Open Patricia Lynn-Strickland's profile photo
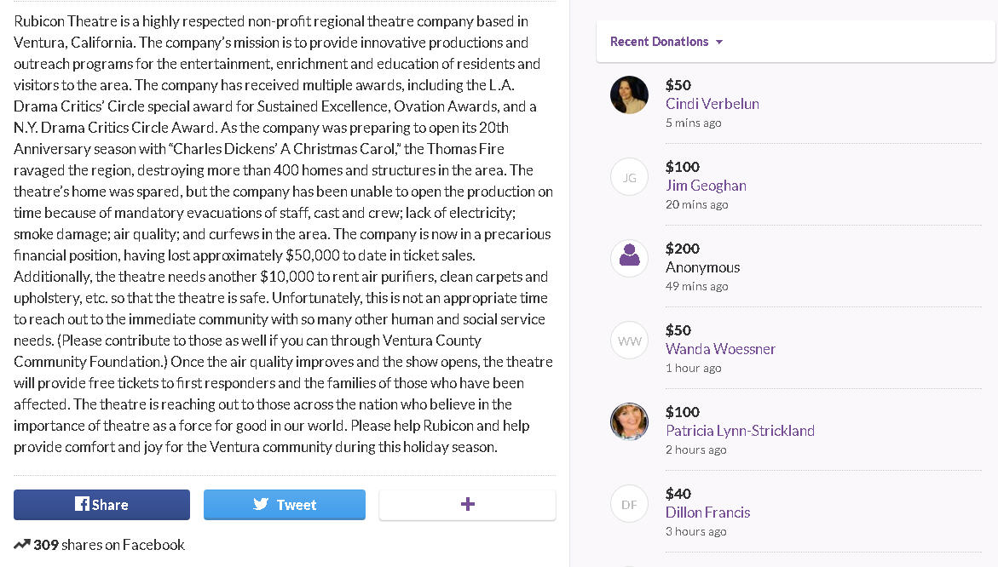Image resolution: width=998 pixels, height=567 pixels. pos(630,421)
